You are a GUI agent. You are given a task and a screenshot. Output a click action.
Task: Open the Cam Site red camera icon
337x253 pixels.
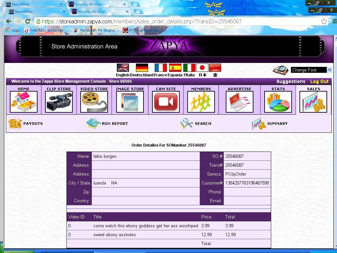166,102
